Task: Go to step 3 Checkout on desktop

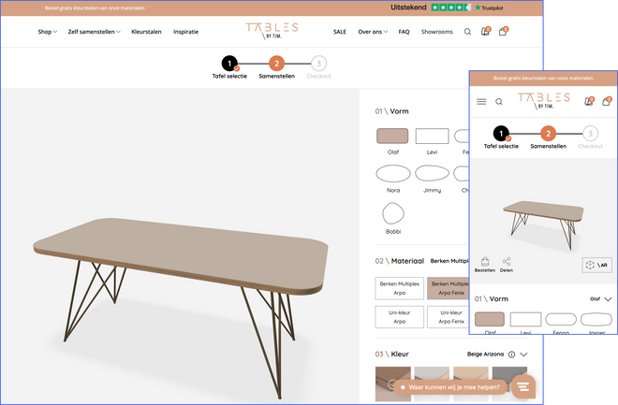Action: tap(319, 67)
